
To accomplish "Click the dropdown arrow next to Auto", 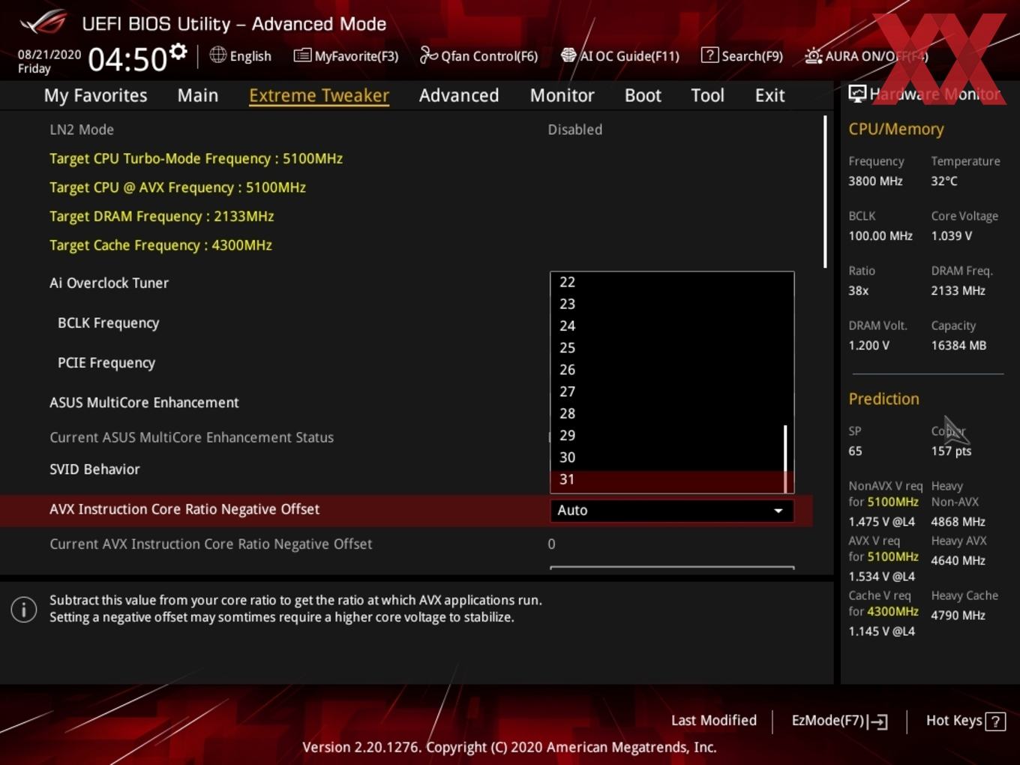I will pos(778,511).
